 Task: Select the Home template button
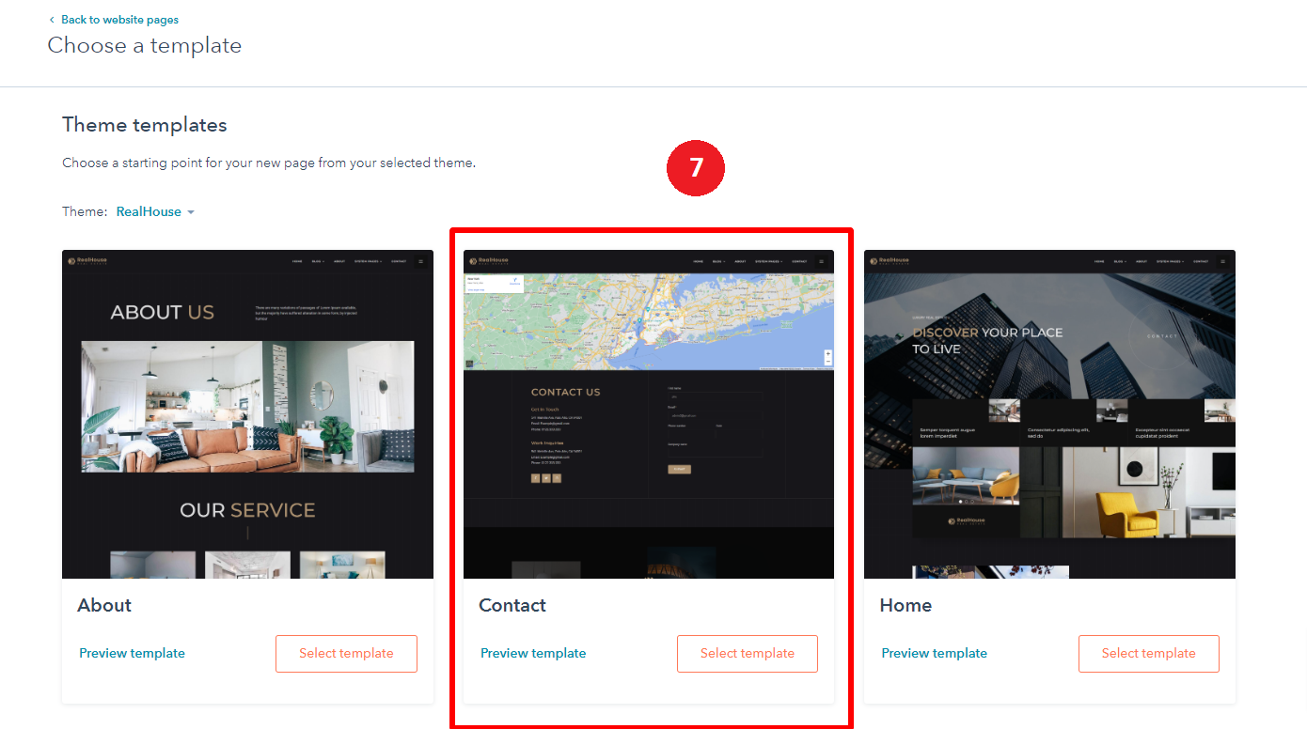1148,654
